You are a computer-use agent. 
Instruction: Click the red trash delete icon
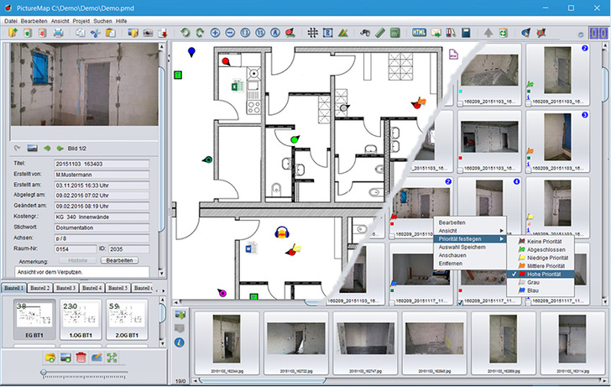click(81, 358)
